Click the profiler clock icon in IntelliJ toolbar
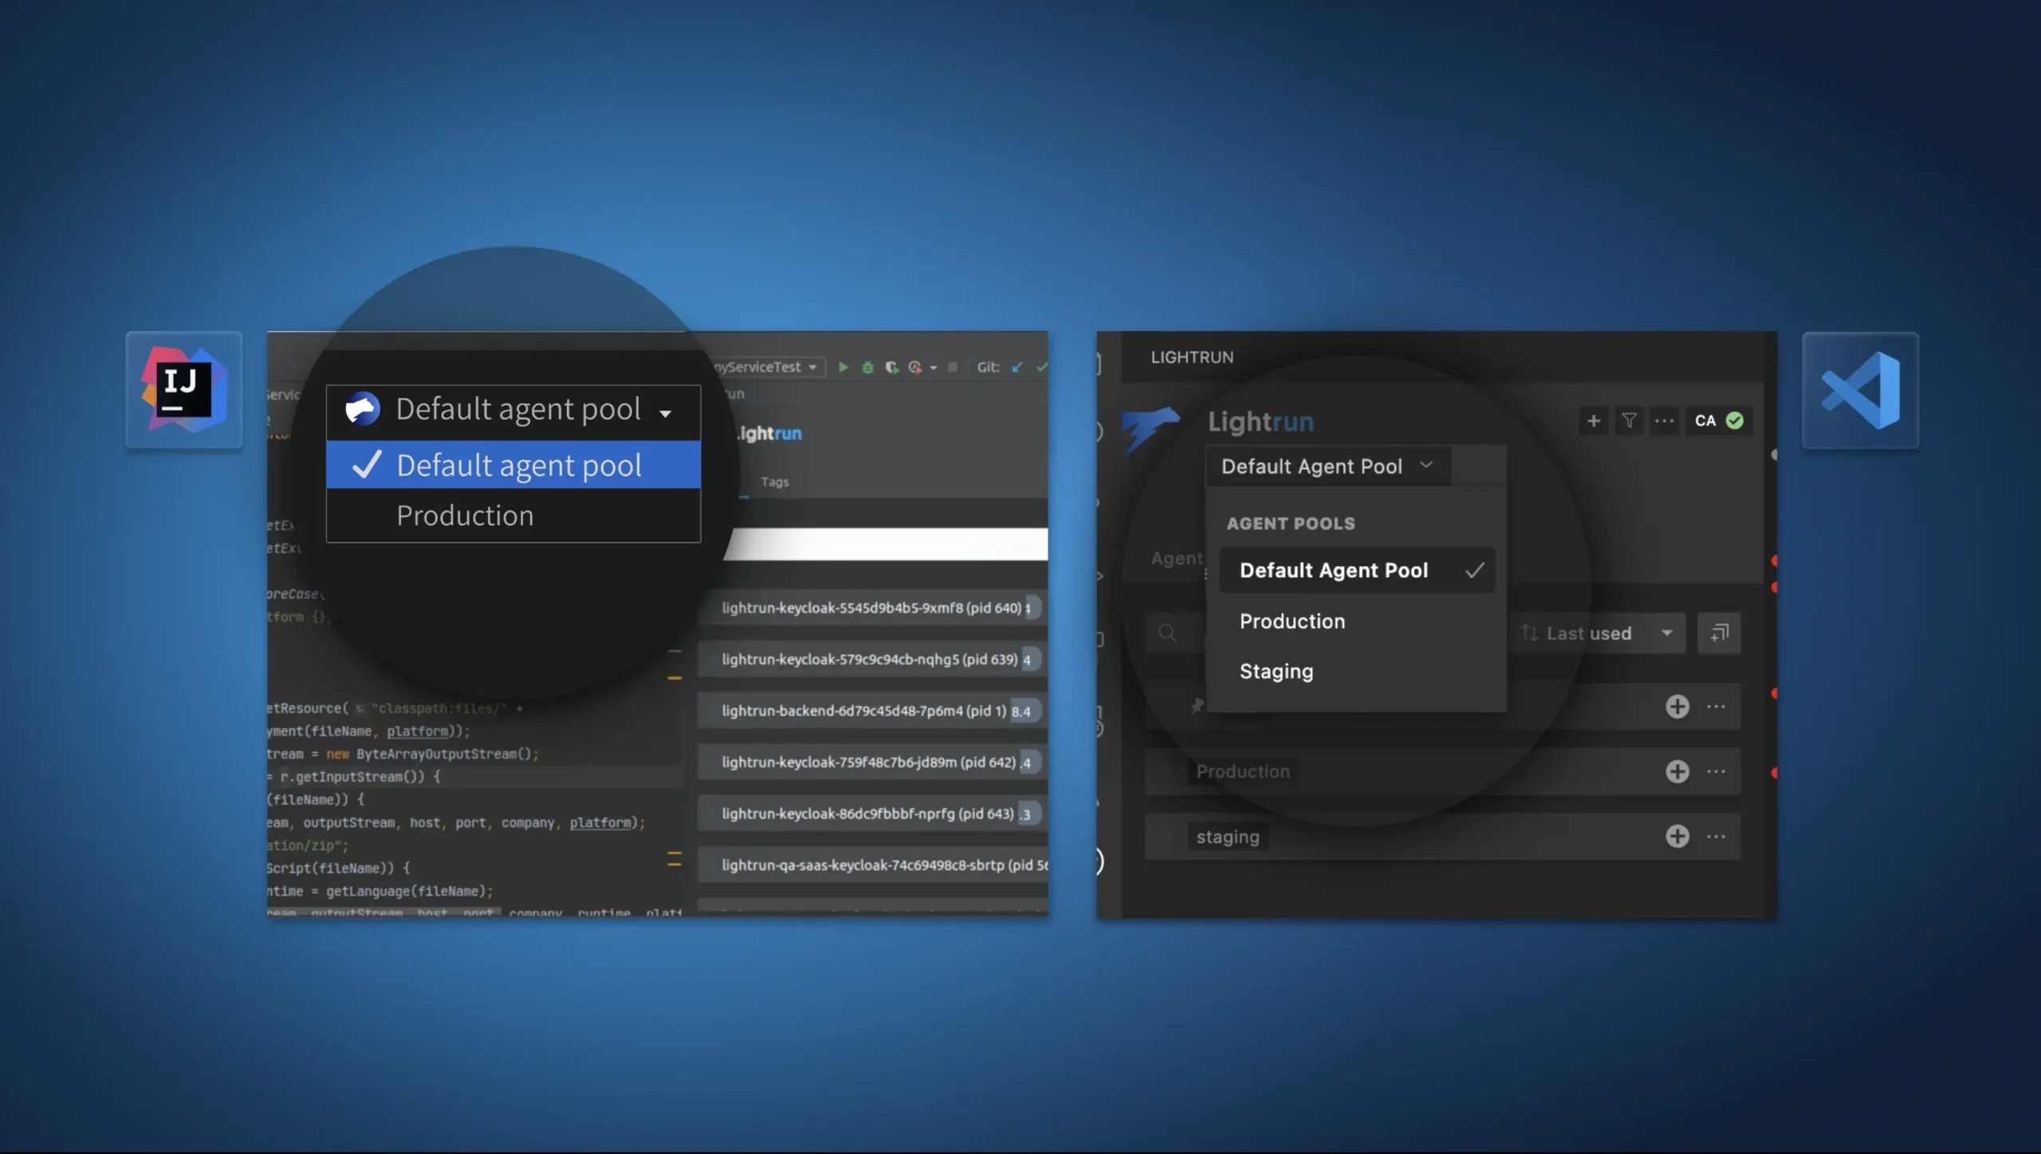This screenshot has height=1154, width=2041. click(x=915, y=367)
